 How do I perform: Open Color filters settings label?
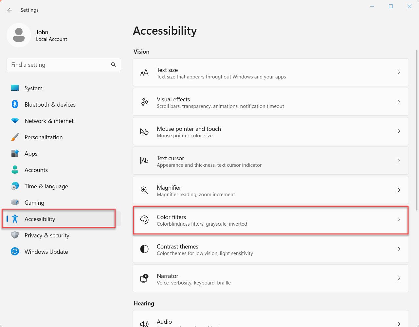[171, 217]
